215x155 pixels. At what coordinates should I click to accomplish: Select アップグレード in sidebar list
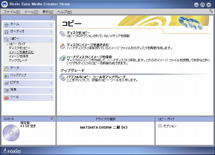(18, 60)
